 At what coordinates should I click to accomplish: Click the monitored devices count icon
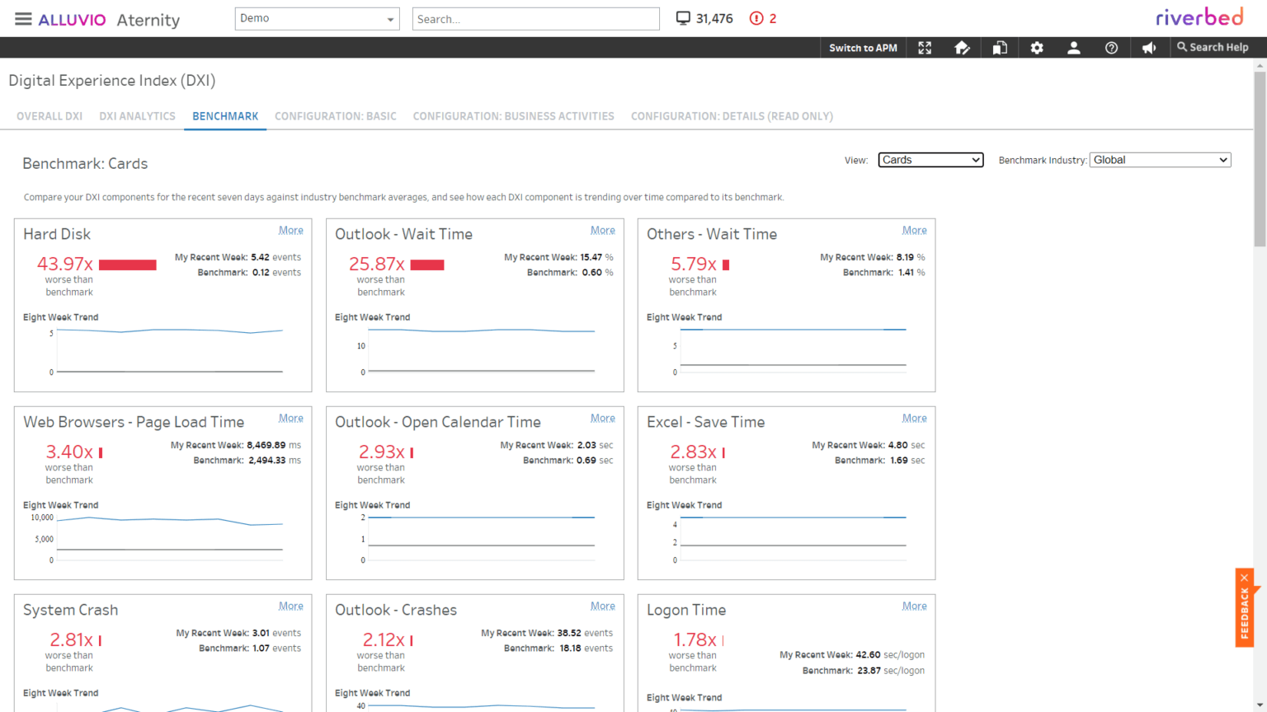(x=683, y=17)
